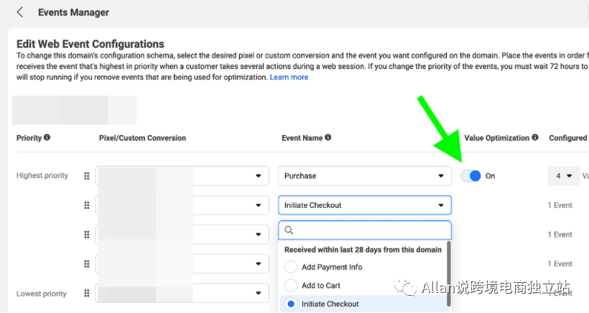Open the pixel dropdown on the lowest priority row
The width and height of the screenshot is (589, 313).
click(257, 294)
